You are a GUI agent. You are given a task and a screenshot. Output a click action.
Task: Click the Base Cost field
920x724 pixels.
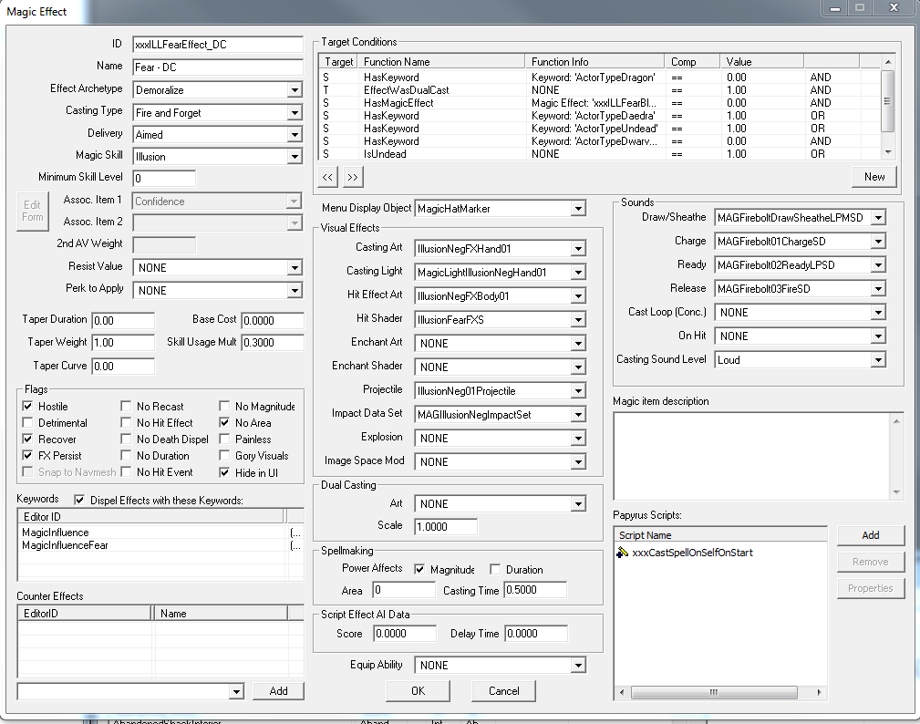point(273,320)
